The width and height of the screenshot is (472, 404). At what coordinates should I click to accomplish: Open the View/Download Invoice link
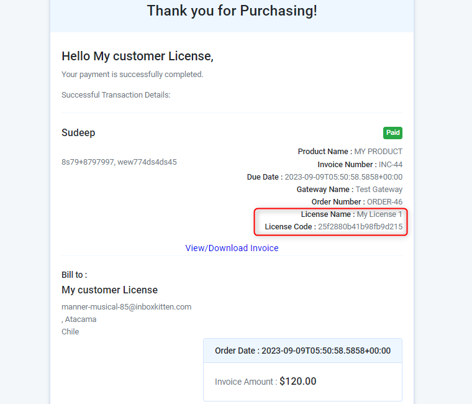click(232, 248)
